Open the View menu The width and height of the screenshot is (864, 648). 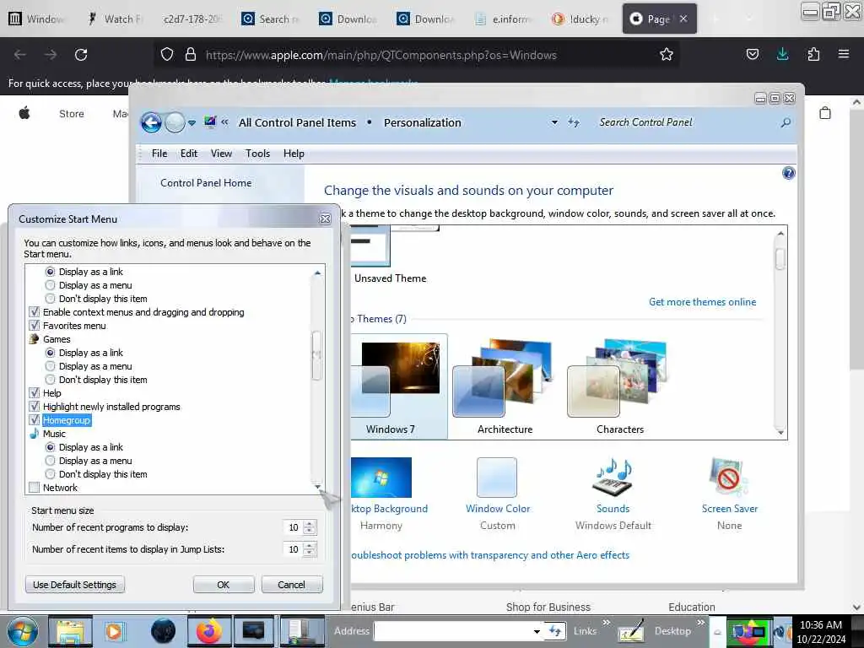tap(221, 154)
